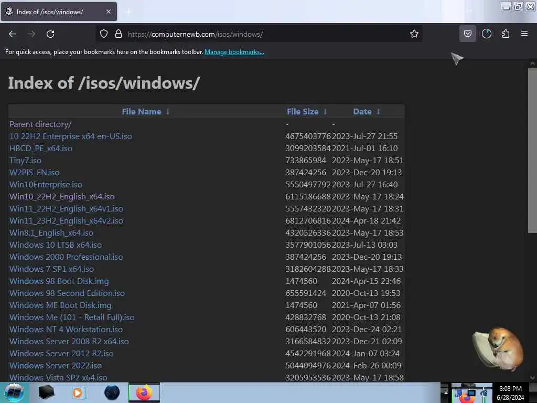Download Windows 7 SP1 x64.iso
537x403 pixels.
[x=52, y=269]
